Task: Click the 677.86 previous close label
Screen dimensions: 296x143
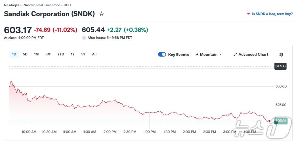Action: pyautogui.click(x=280, y=66)
